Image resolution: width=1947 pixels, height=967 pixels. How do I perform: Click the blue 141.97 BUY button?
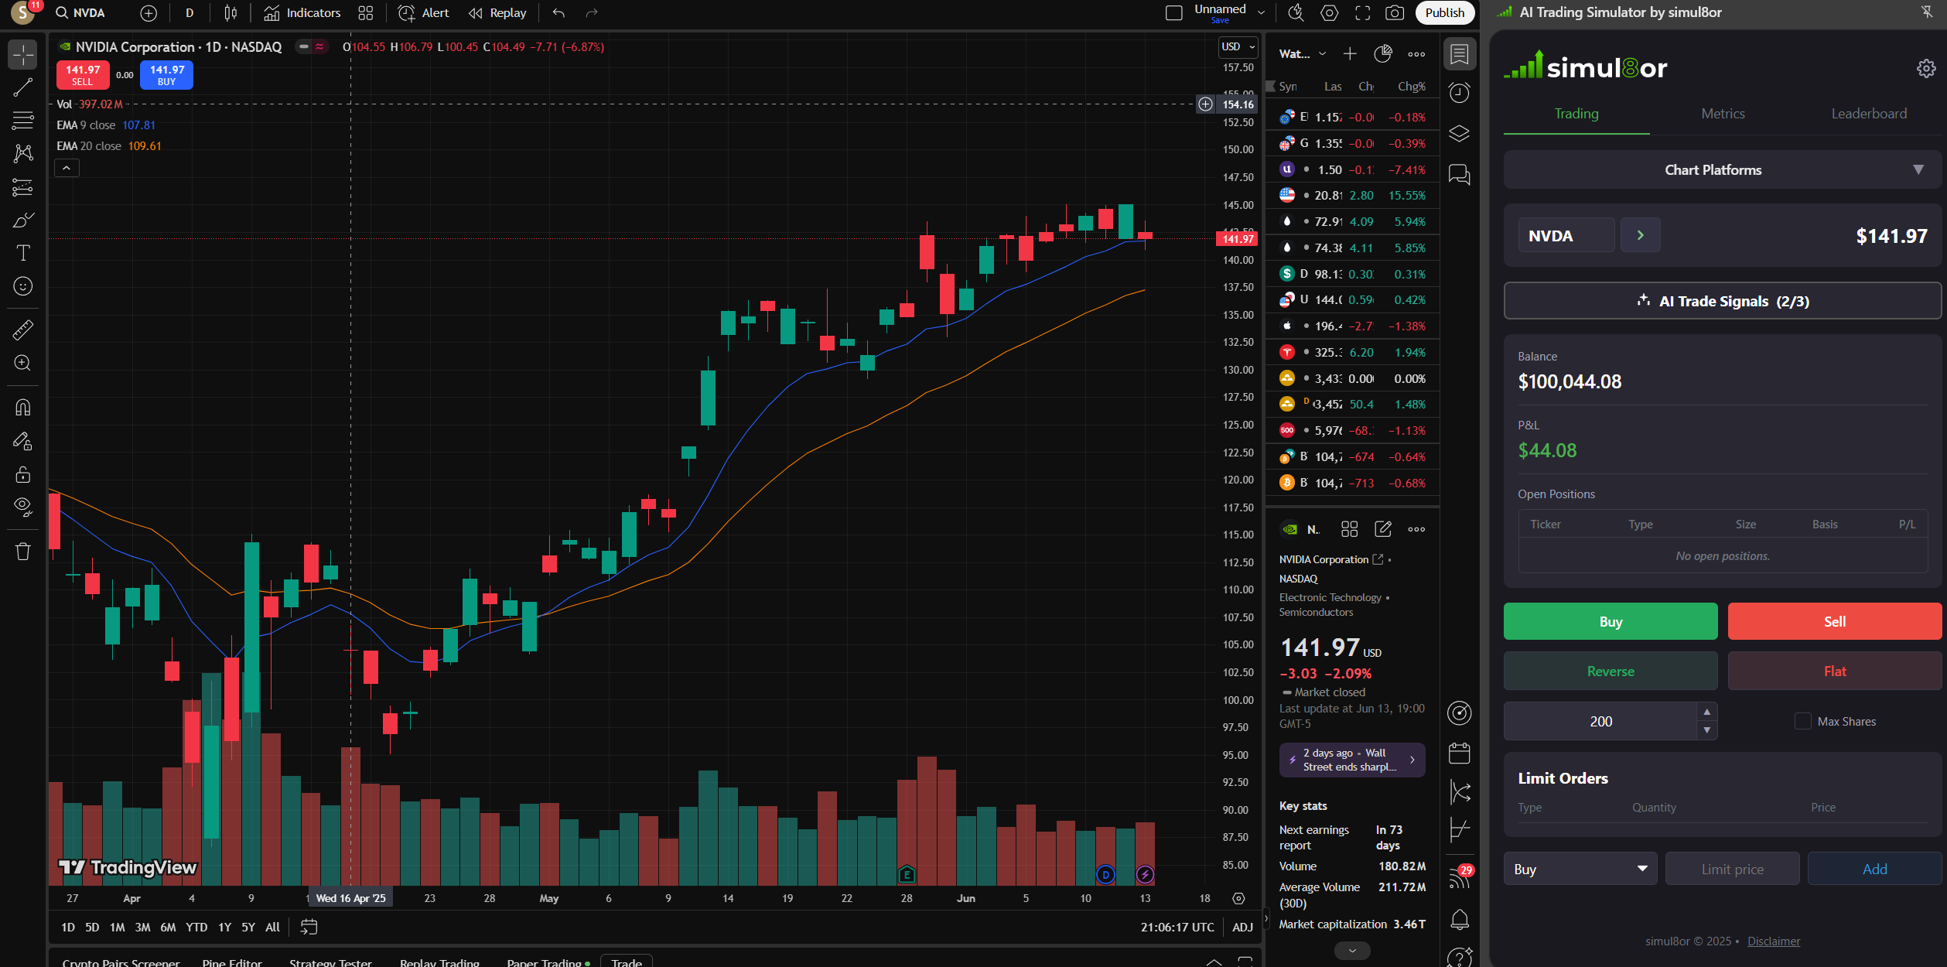[x=167, y=75]
